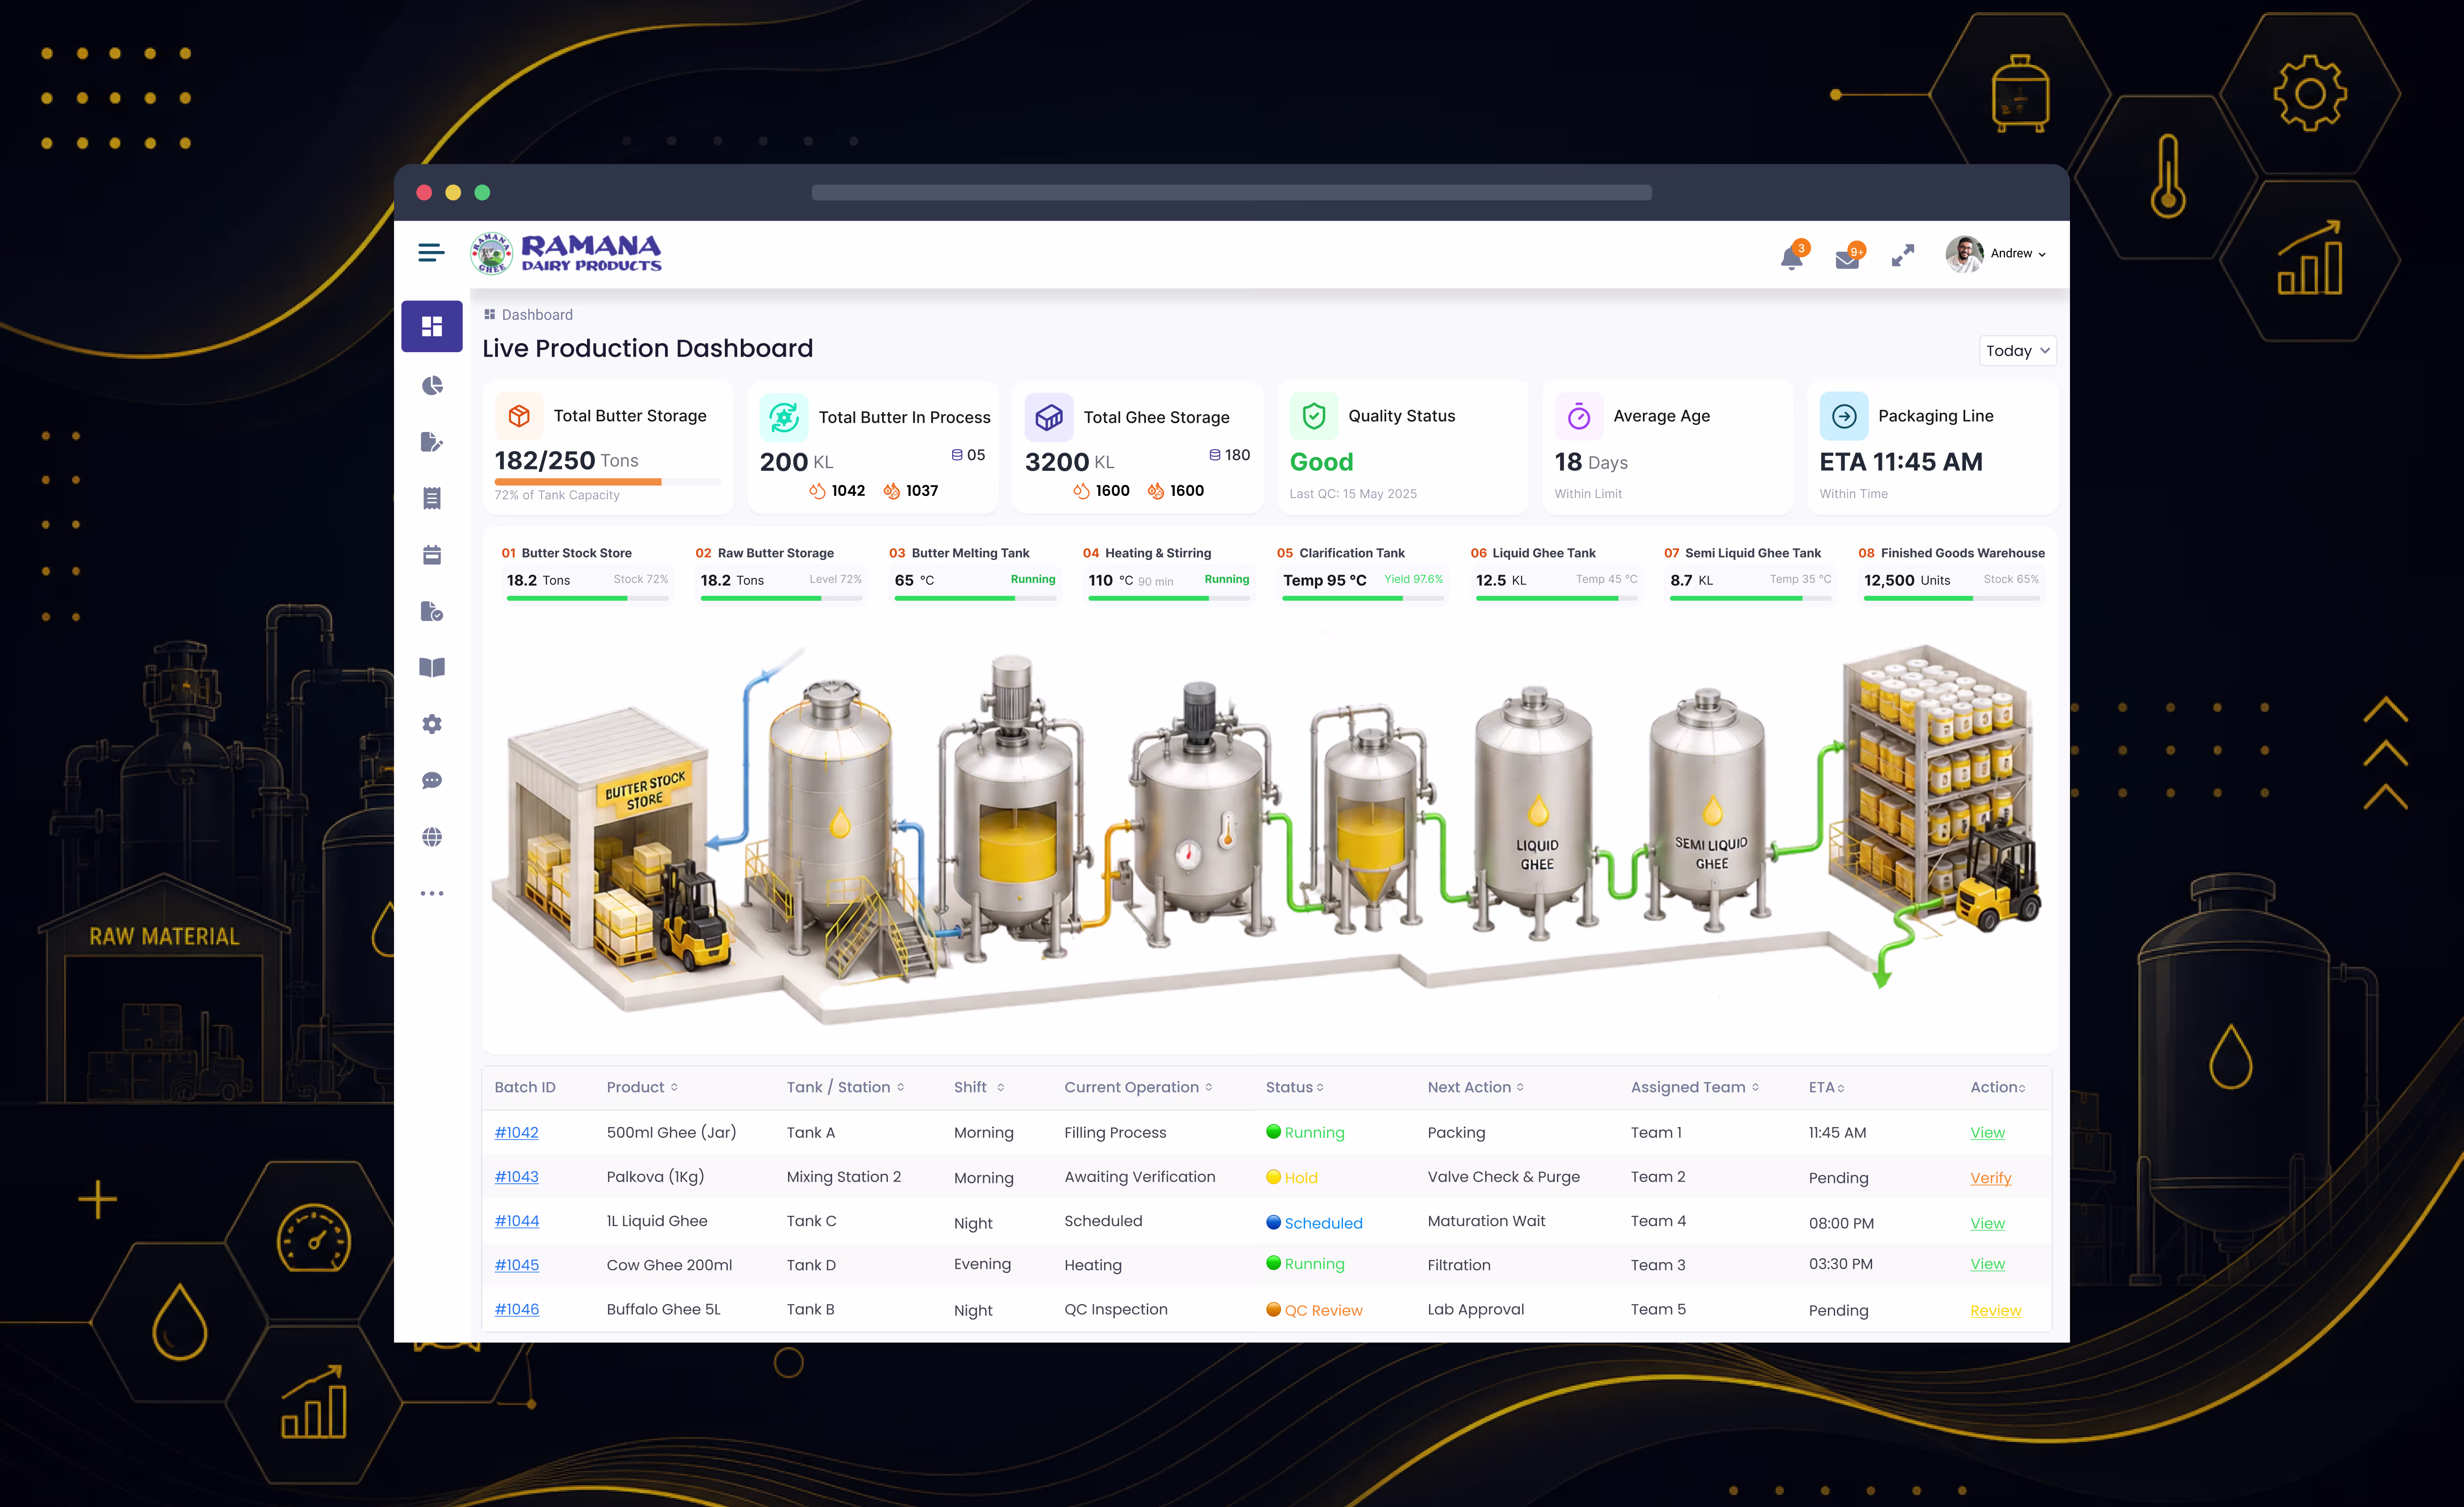Select the dashboard grid sidebar icon
This screenshot has height=1507, width=2464.
432,326
